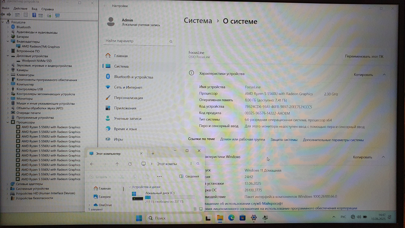
Task: Refresh the Explorer window
Action: coord(130,164)
